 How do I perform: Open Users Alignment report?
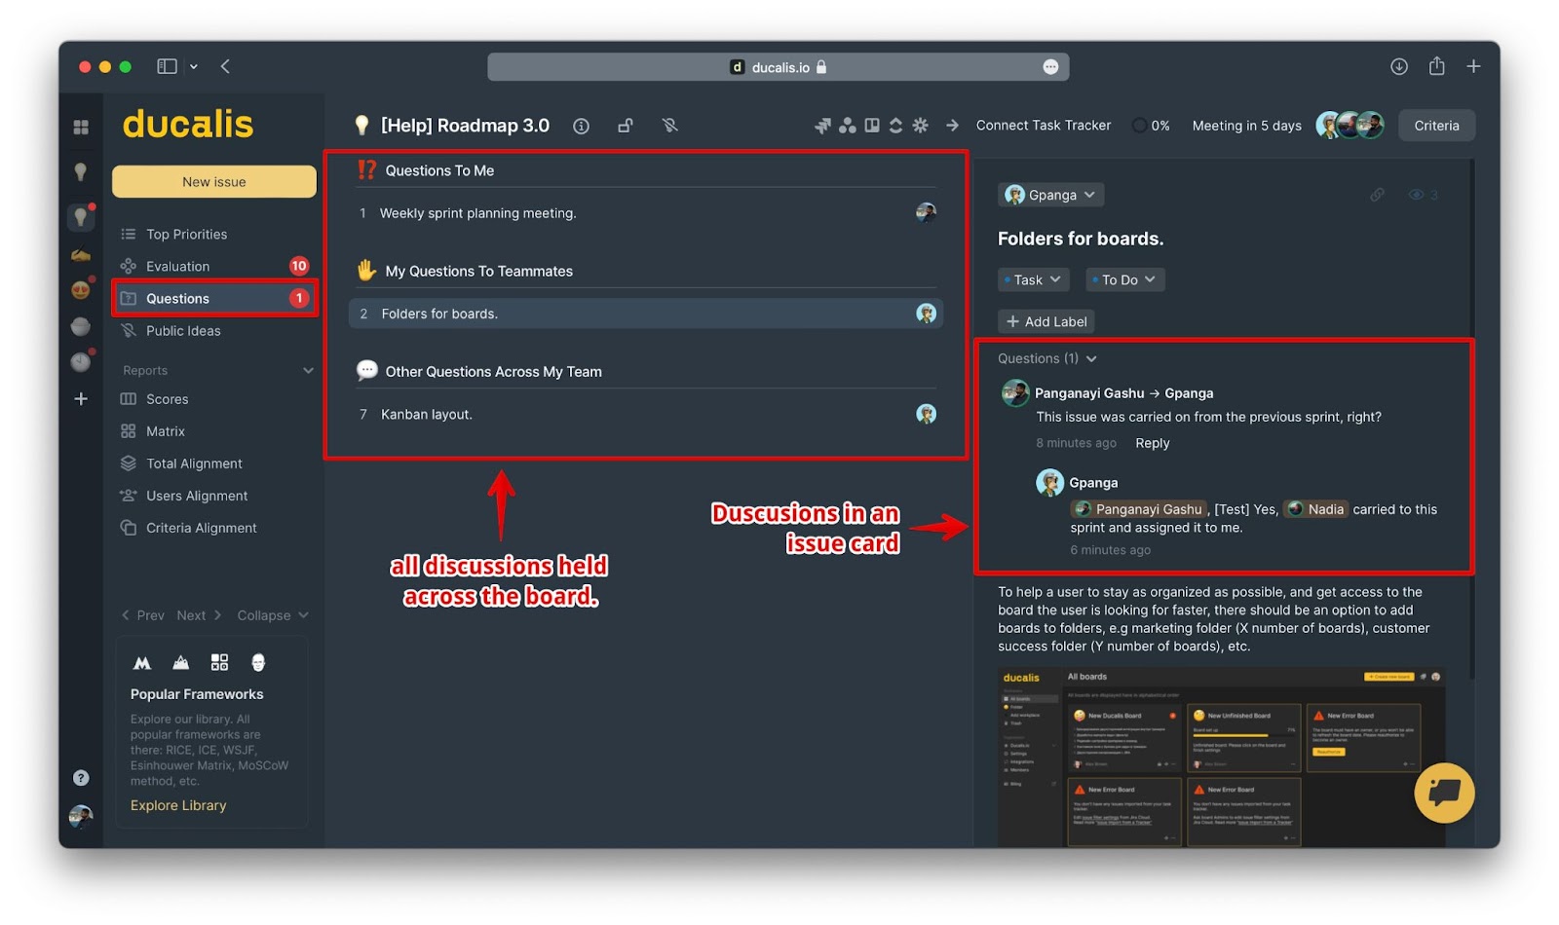197,496
